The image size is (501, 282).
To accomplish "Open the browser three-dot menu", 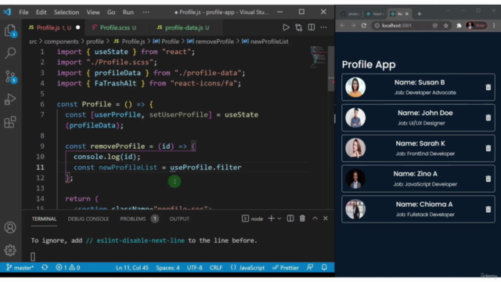I will [494, 26].
